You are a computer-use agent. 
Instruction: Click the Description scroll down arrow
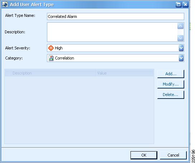(x=180, y=38)
